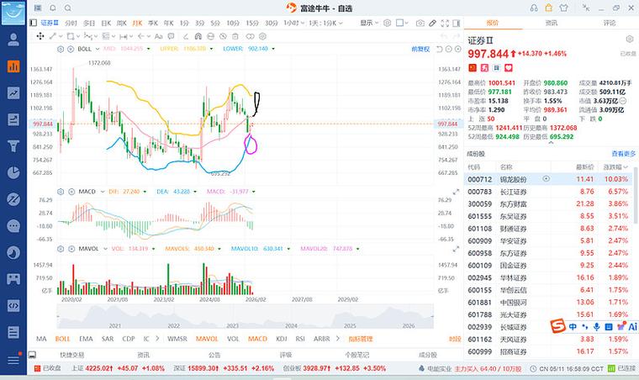Screen dimensions: 639x380
Task: Click the notification bell icon in title bar
Action: [x=53, y=8]
